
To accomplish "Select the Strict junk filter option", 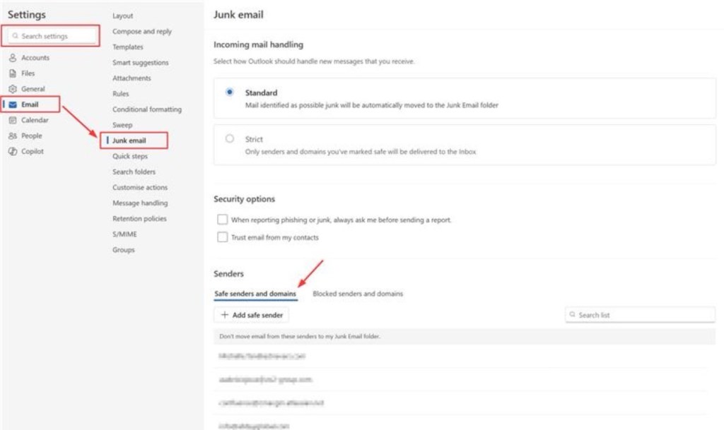I will [230, 139].
